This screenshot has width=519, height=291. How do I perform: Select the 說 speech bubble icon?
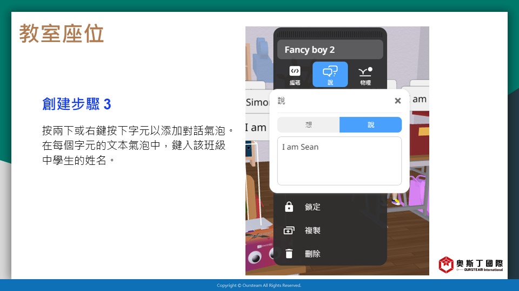tap(330, 74)
